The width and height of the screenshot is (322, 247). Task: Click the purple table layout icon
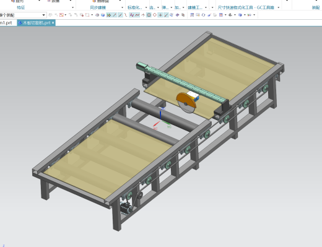(221, 15)
